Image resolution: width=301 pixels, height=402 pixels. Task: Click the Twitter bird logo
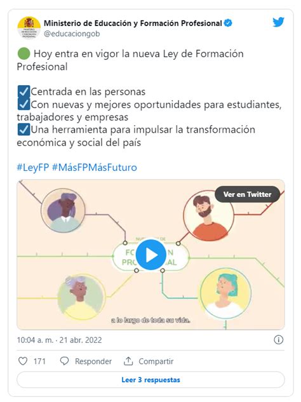(x=278, y=22)
